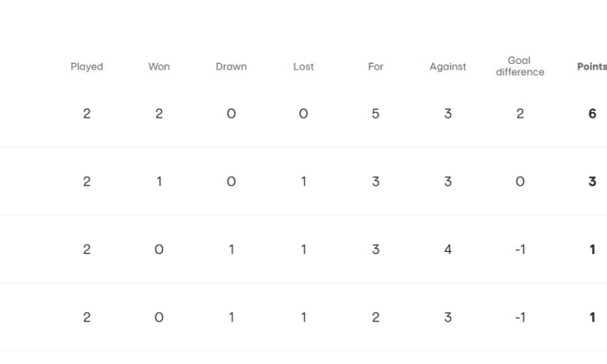Select the Drawn column header
Screen dimensions: 607x364
tap(231, 67)
